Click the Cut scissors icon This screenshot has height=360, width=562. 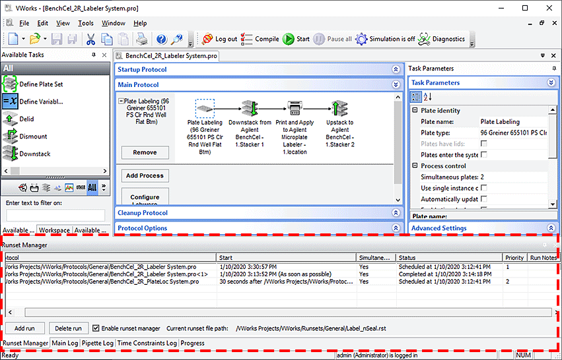click(x=90, y=39)
